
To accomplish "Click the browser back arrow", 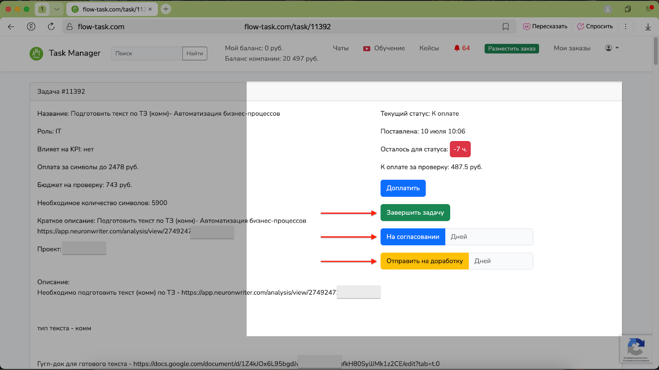I will tap(11, 27).
